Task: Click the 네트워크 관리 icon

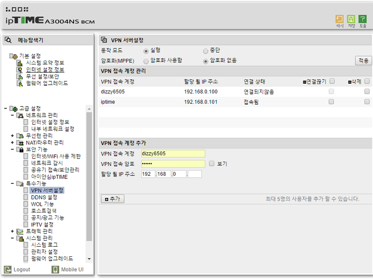Action: 20,116
